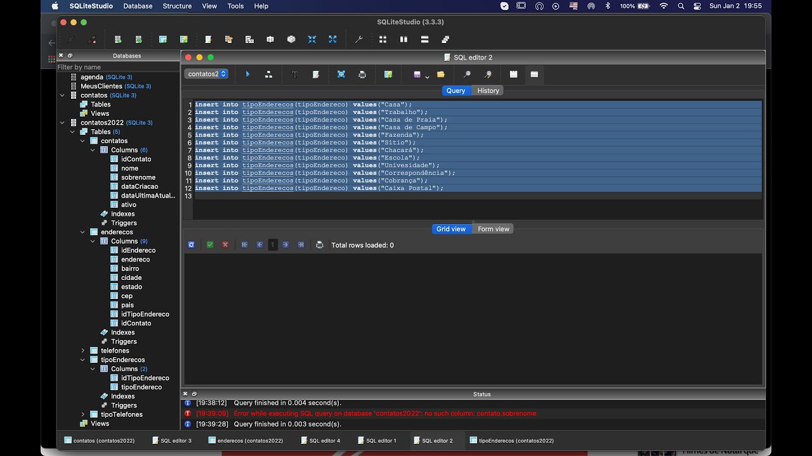The height and width of the screenshot is (456, 812).
Task: Select the idTipoEndereco column under tipoEnderecos
Action: [145, 378]
